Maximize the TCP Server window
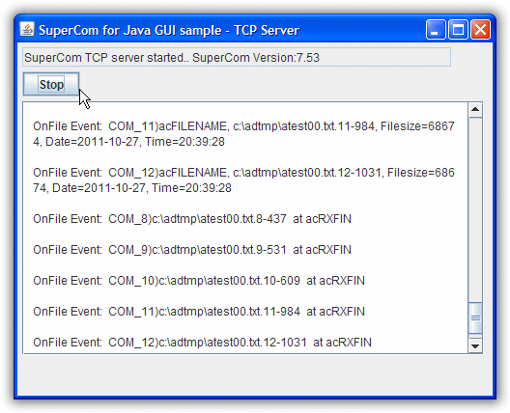 coord(458,30)
